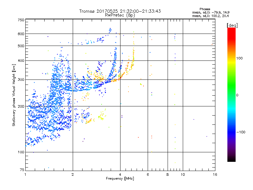Click the x-axis tick label "1"

point(25,174)
